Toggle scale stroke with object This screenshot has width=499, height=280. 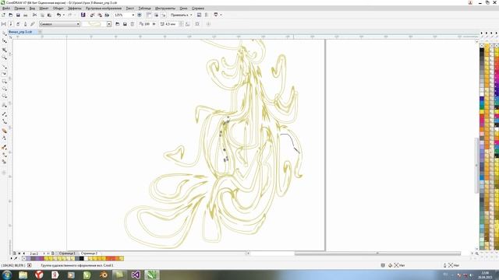pos(188,24)
